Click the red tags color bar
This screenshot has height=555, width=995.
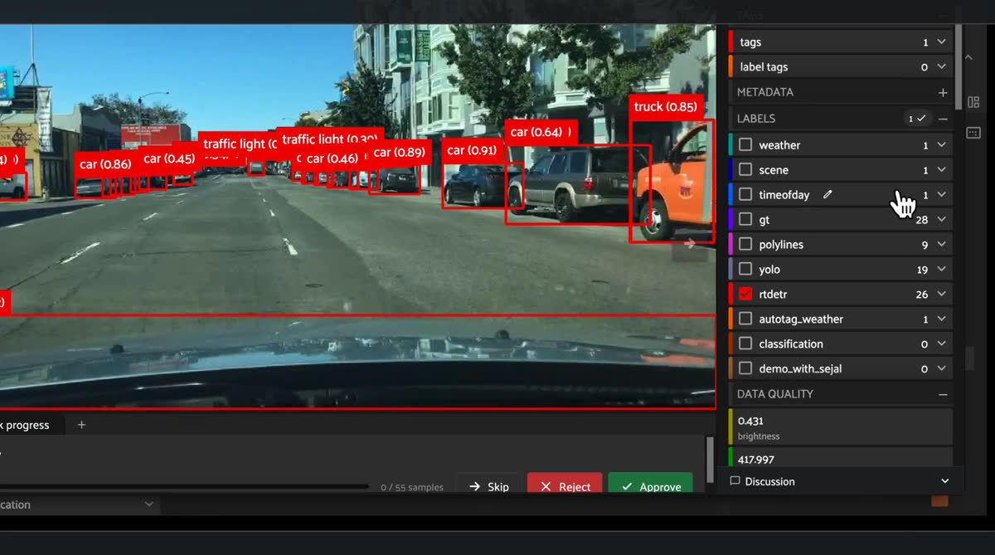[x=730, y=41]
